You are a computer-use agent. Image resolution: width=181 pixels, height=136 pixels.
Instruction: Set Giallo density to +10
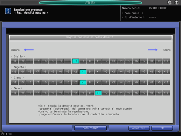167,61
